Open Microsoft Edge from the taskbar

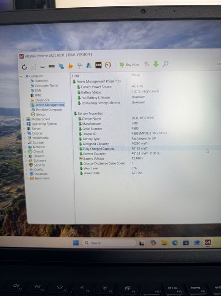tap(175, 242)
